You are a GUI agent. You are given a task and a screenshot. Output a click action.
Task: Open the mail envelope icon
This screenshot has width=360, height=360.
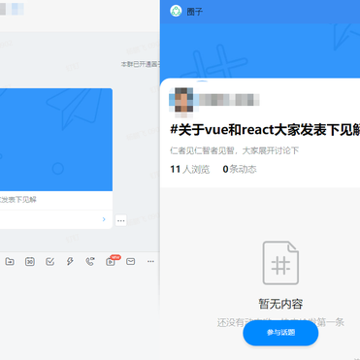(x=131, y=261)
